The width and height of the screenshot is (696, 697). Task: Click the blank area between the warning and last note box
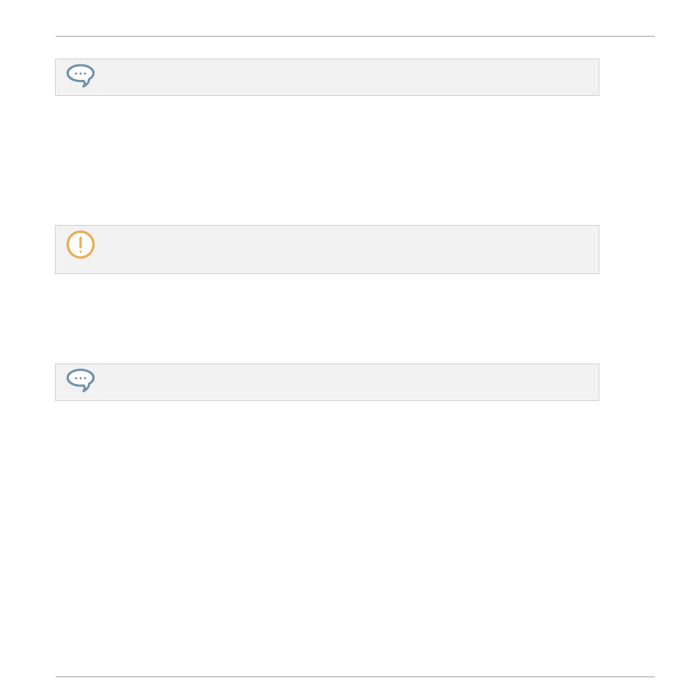(x=327, y=319)
